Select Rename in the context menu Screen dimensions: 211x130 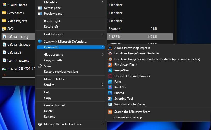pos(50,117)
